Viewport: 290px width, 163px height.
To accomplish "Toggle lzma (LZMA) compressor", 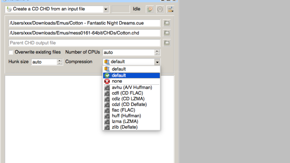I will 131,122.
